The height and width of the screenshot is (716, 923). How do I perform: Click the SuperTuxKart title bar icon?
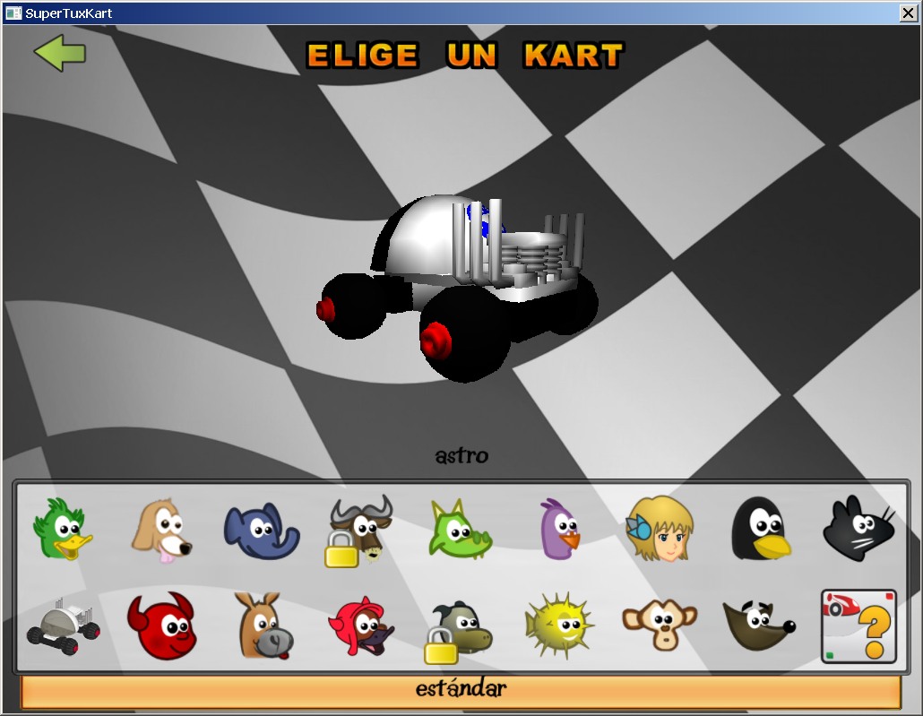pos(13,13)
